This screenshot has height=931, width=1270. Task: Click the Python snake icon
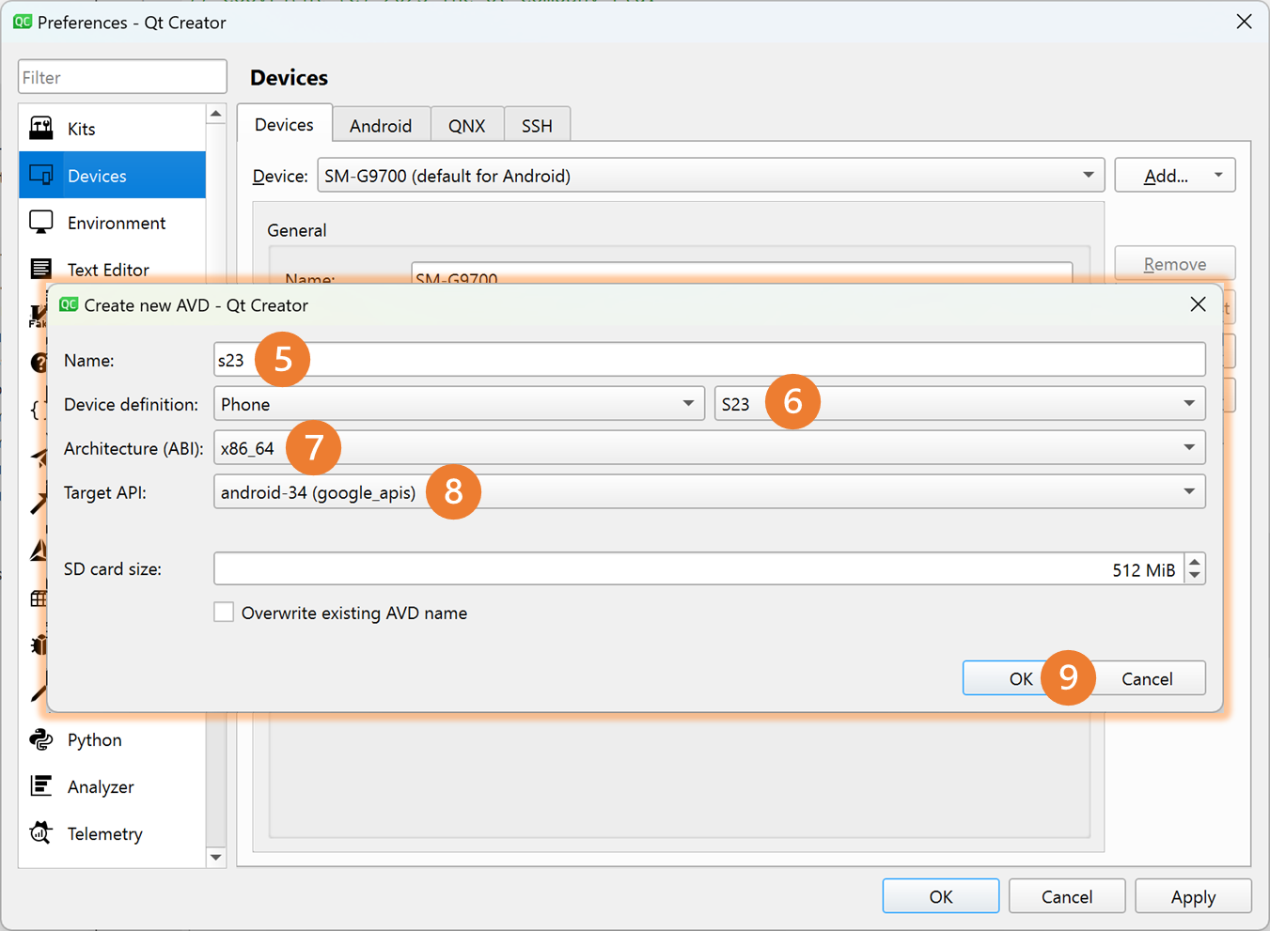tap(41, 739)
